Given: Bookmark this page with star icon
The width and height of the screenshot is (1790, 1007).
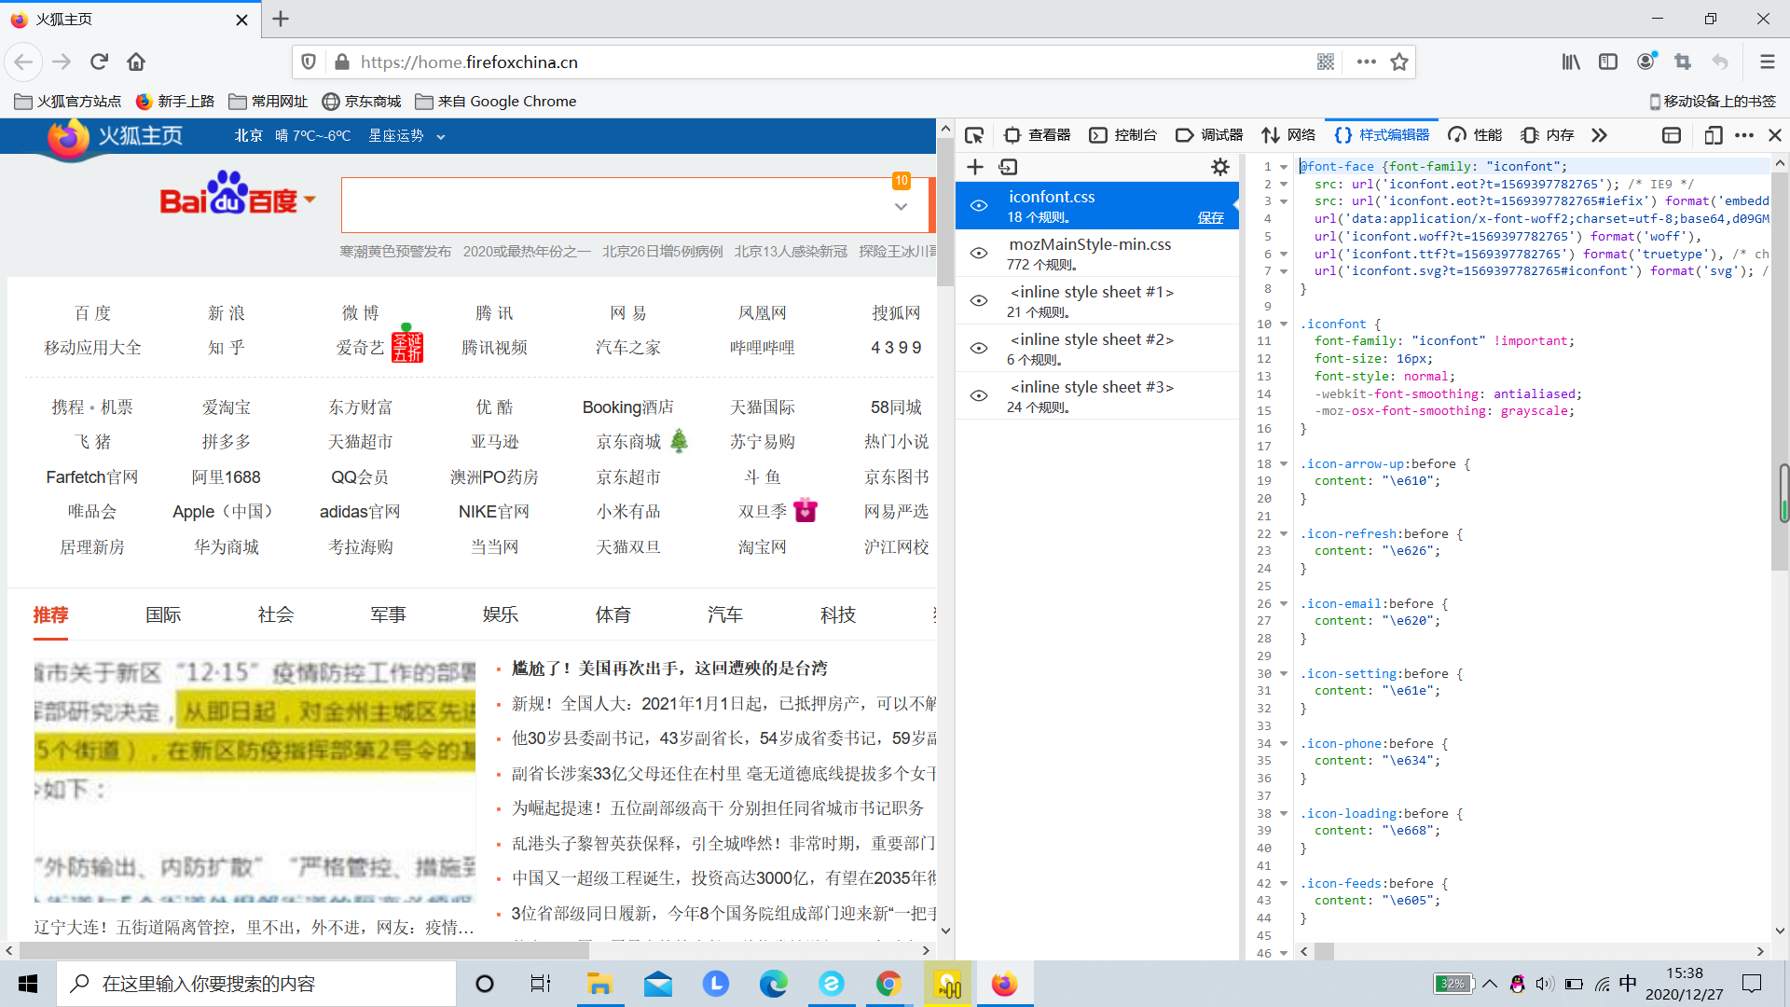Looking at the screenshot, I should coord(1399,62).
